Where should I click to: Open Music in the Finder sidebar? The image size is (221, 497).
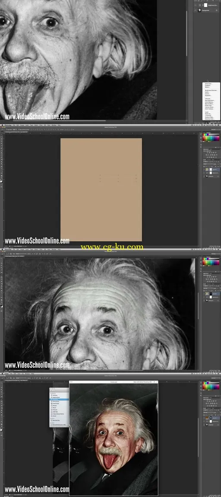(54, 408)
